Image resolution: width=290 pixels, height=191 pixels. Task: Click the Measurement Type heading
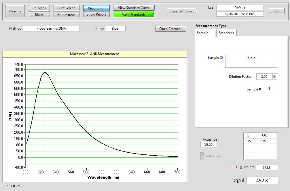click(x=211, y=26)
